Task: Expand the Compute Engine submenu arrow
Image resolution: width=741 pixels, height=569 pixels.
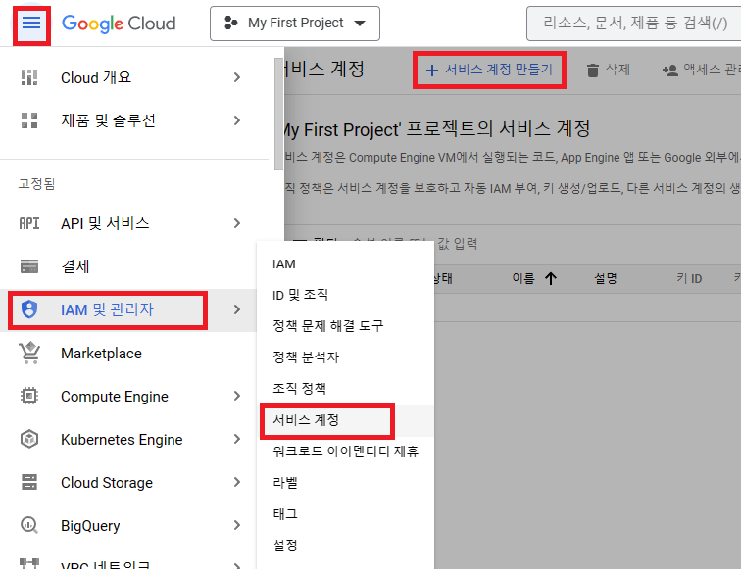Action: click(x=237, y=397)
